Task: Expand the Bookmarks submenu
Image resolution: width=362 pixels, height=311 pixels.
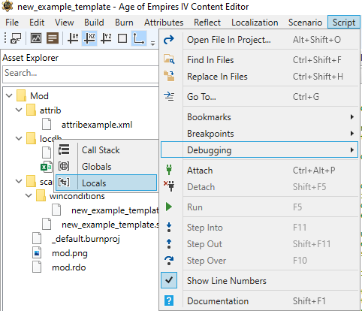Action: point(352,117)
